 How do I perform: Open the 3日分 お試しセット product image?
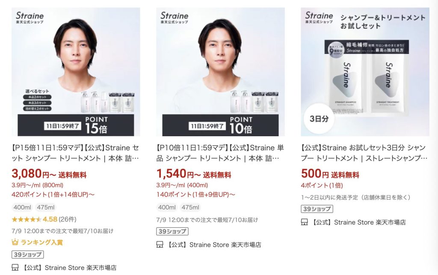pyautogui.click(x=365, y=72)
